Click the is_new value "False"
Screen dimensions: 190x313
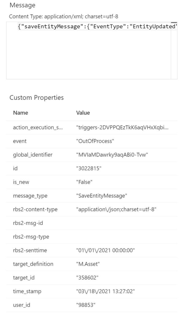(84, 182)
